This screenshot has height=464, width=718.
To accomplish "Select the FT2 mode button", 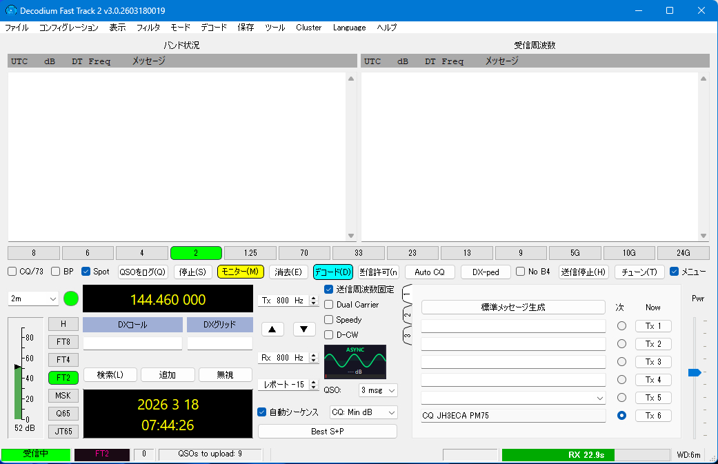I will pos(63,378).
